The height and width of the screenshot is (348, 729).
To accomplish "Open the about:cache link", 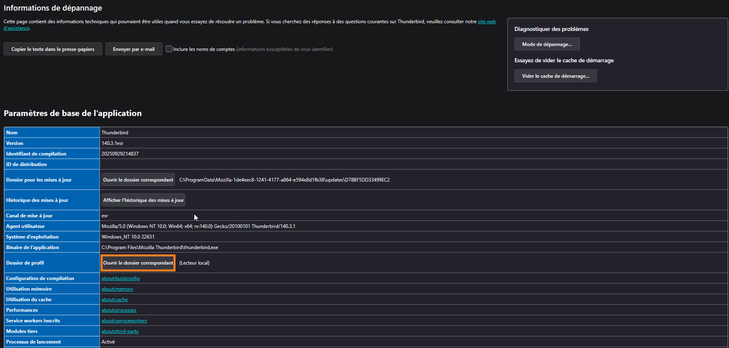I will click(114, 300).
